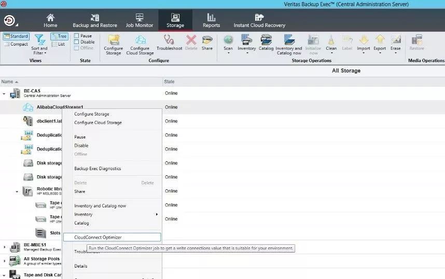Viewport: 445px width, 279px height.
Task: Select the List view option
Action: (58, 44)
